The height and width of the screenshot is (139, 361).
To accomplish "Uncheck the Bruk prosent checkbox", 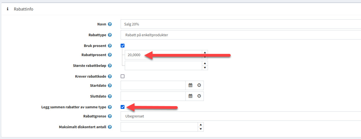I will (123, 46).
